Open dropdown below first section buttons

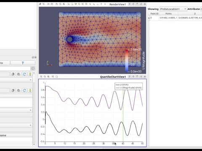[x=16, y=80]
